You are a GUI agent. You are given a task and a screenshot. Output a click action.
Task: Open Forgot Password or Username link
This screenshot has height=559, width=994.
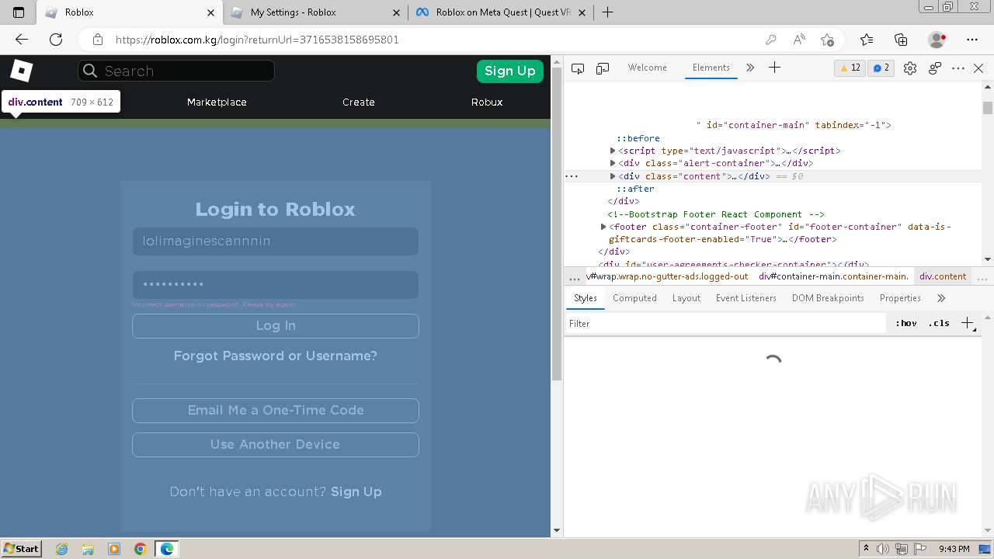tap(276, 356)
